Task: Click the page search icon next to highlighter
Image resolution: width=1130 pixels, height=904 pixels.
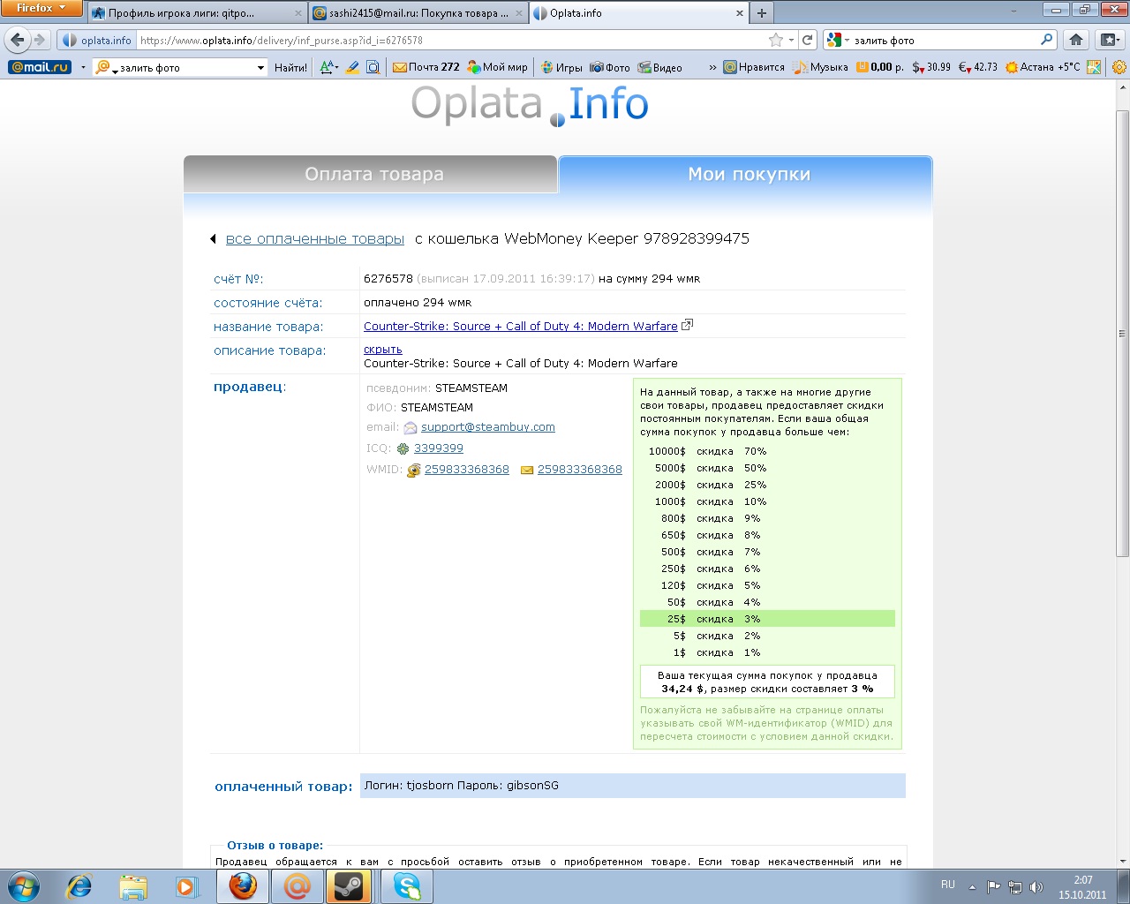Action: pos(373,67)
